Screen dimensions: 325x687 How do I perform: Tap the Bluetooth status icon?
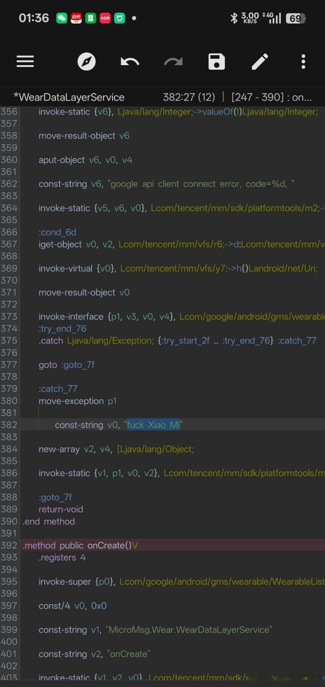pyautogui.click(x=234, y=18)
